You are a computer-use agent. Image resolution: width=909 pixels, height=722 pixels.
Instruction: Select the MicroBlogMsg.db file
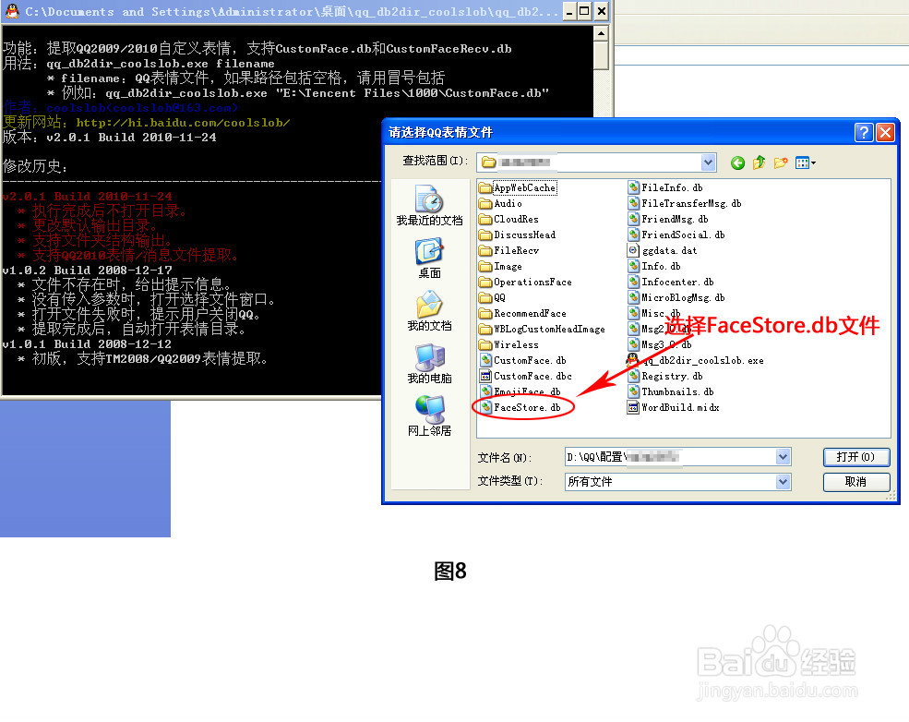coord(676,297)
